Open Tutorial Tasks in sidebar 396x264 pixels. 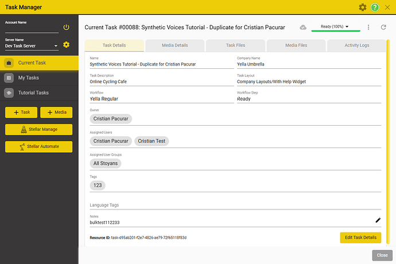[x=39, y=93]
